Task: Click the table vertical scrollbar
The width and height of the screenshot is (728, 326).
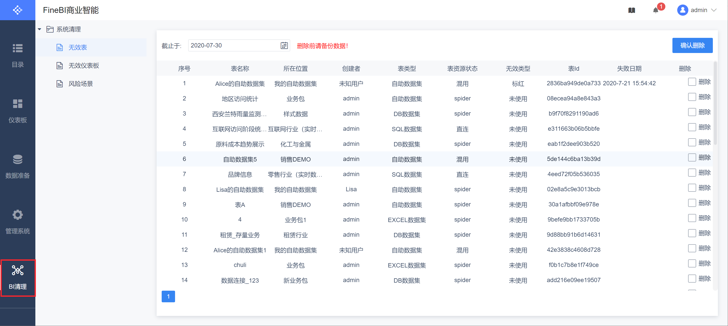Action: pos(715,103)
